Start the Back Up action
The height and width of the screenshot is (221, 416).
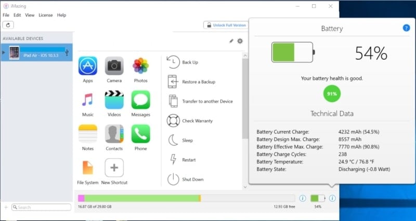[183, 62]
